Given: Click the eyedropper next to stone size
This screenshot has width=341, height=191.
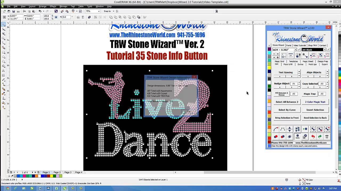Looking at the screenshot, I should 299,50.
